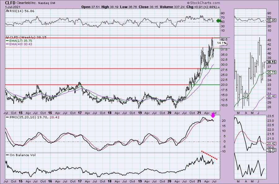This screenshot has height=184, width=279.
Task: Click the green up triangle beside Chg
Action: coord(219,7)
